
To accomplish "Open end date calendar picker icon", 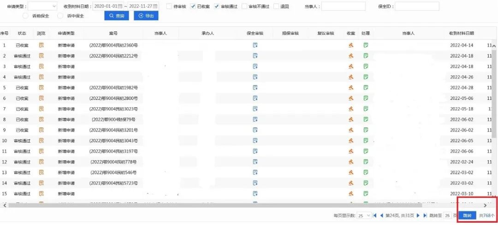I will 155,6.
